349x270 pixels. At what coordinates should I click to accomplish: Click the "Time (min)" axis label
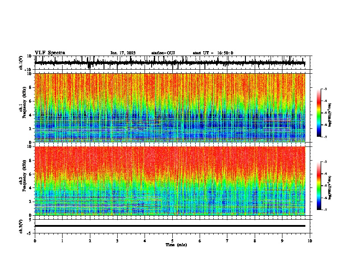coord(176,245)
